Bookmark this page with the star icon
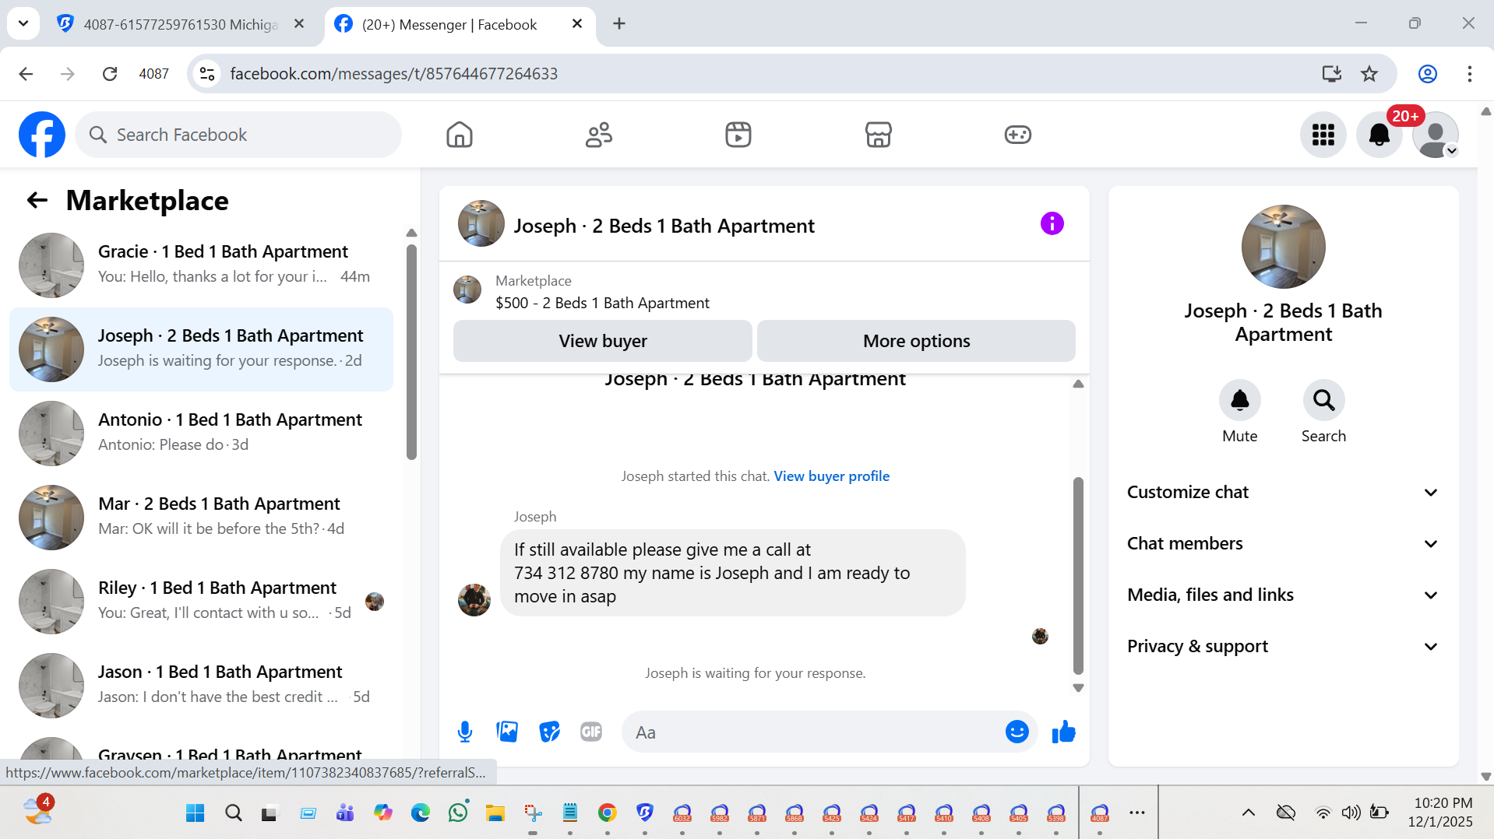Viewport: 1494px width, 839px height. point(1369,74)
